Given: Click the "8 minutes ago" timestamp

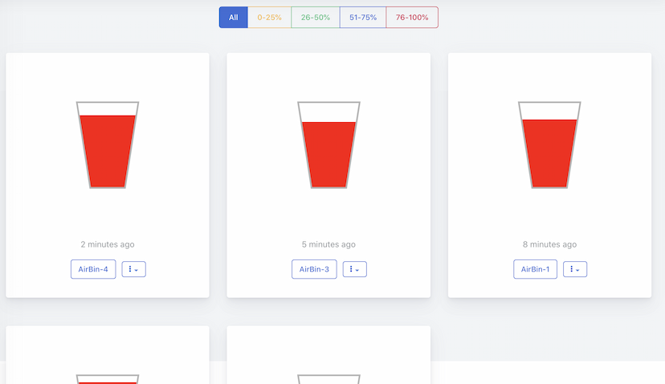Looking at the screenshot, I should tap(549, 244).
